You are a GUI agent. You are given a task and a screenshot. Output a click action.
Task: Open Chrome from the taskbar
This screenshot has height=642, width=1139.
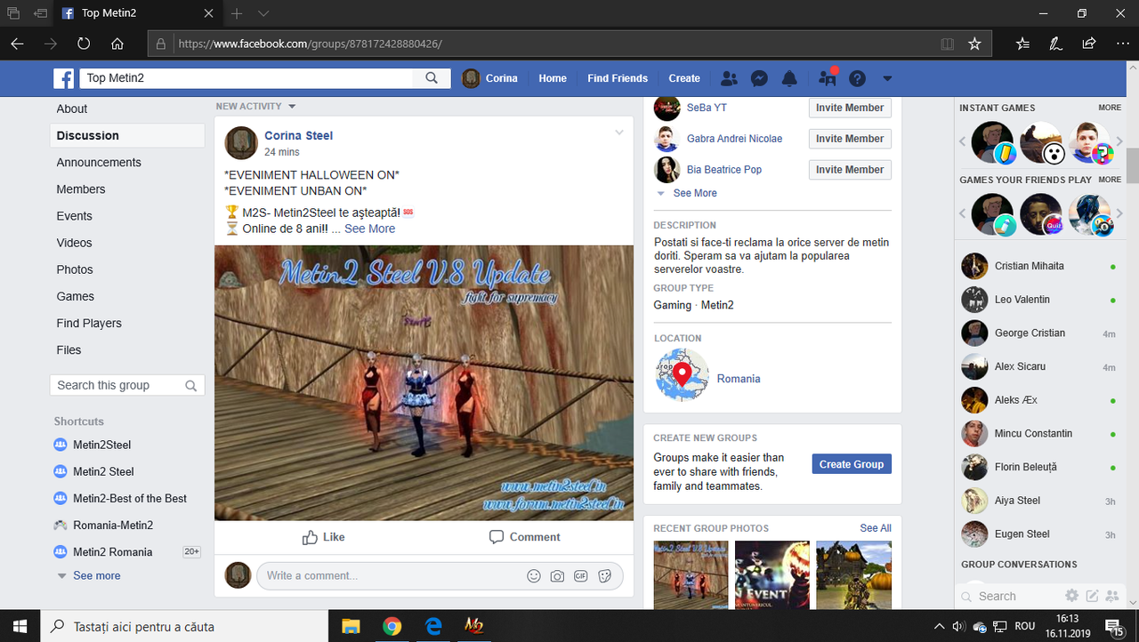(x=392, y=626)
